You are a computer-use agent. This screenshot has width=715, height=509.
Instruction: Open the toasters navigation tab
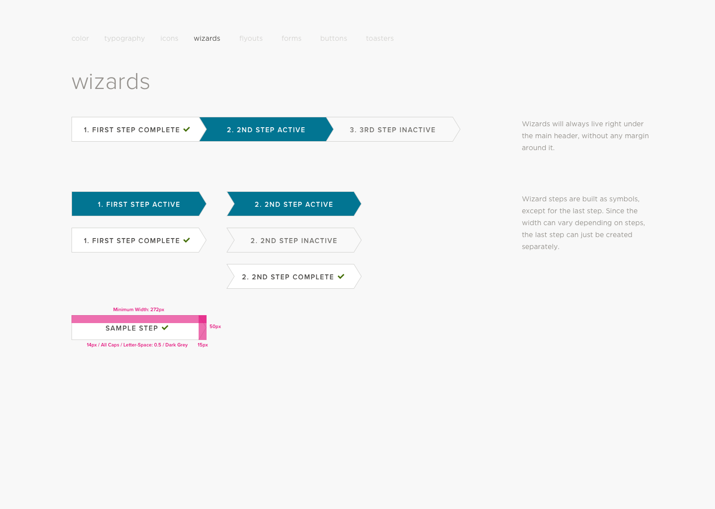[380, 38]
